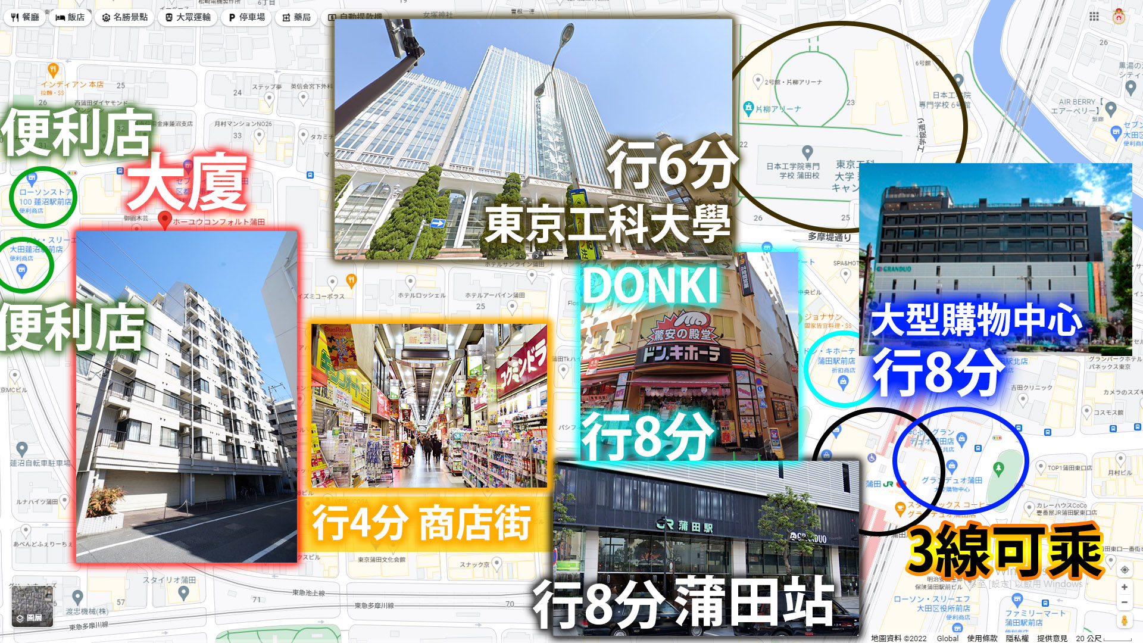Select the 名勝景點 category chip

[124, 17]
